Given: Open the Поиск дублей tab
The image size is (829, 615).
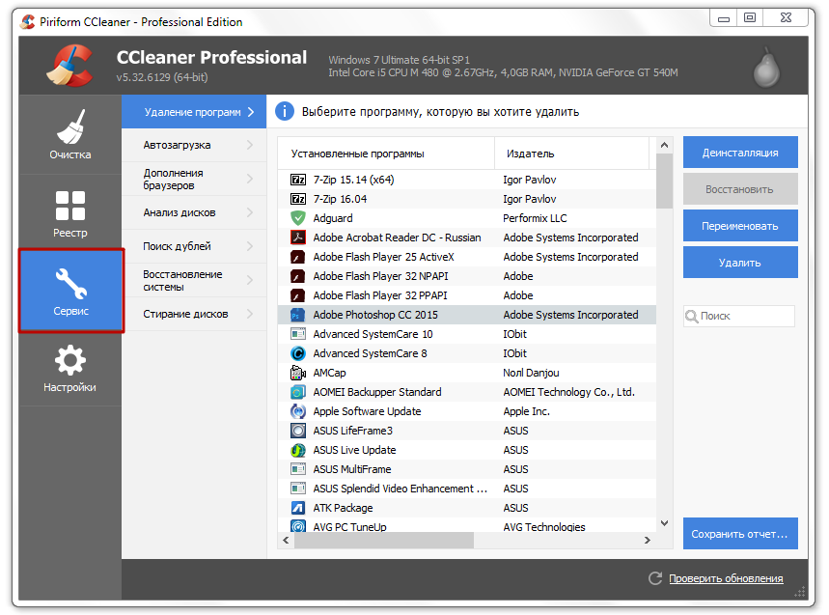Looking at the screenshot, I should click(x=194, y=246).
